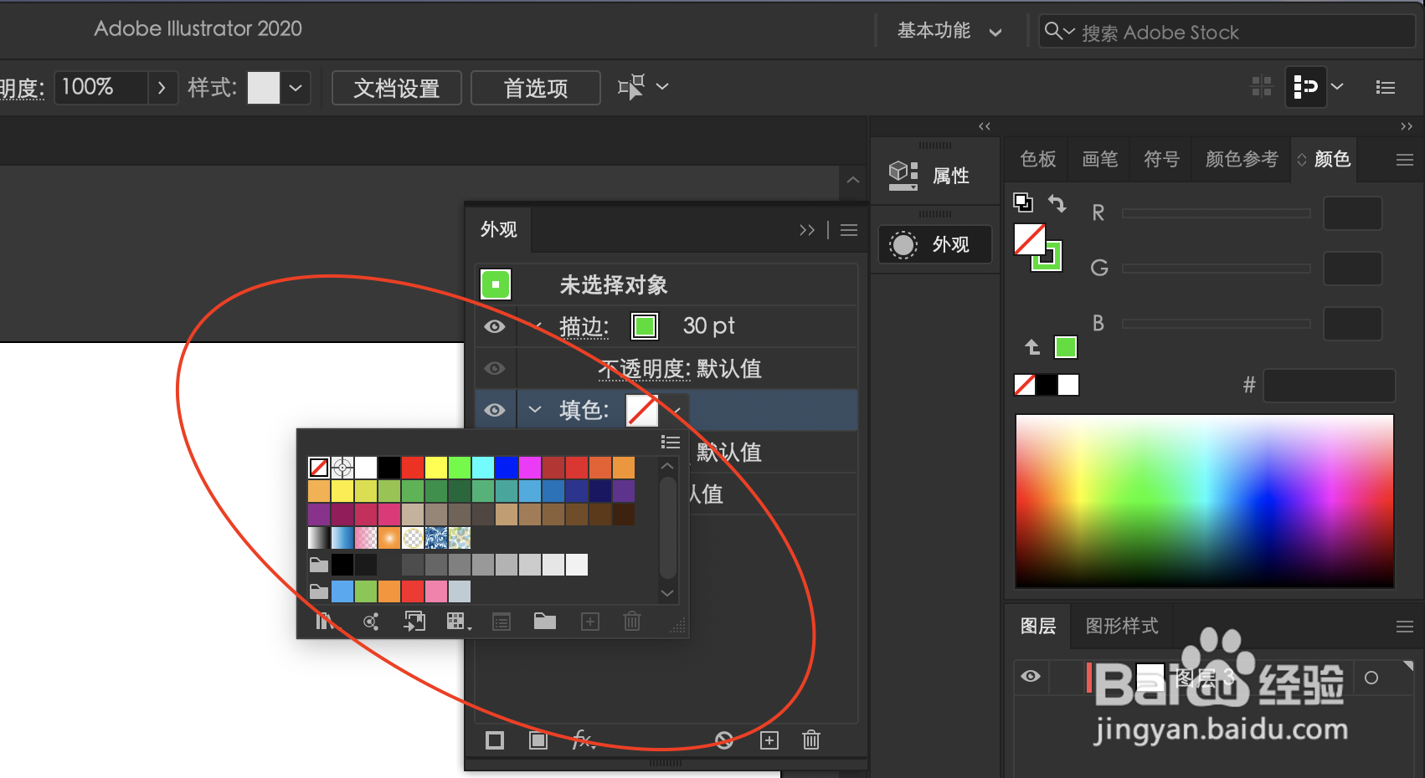
Task: Create a new color group folder
Action: (545, 622)
